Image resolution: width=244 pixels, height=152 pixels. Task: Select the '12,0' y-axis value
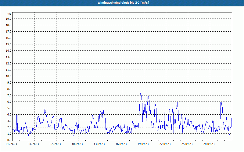tap(9, 64)
